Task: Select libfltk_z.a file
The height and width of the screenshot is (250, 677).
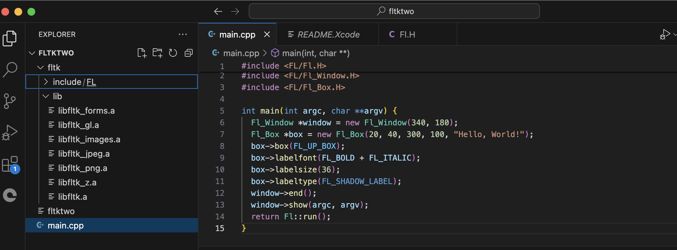Action: coord(112,182)
